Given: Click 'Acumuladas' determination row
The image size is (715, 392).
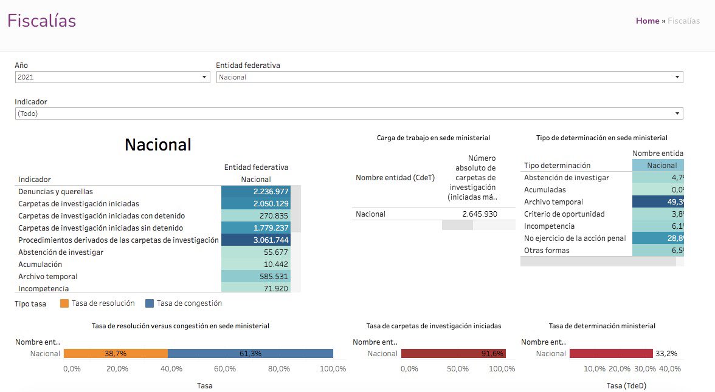Looking at the screenshot, I should pos(545,190).
